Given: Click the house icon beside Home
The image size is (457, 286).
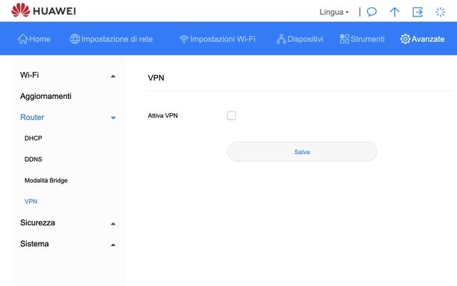Looking at the screenshot, I should pos(22,39).
